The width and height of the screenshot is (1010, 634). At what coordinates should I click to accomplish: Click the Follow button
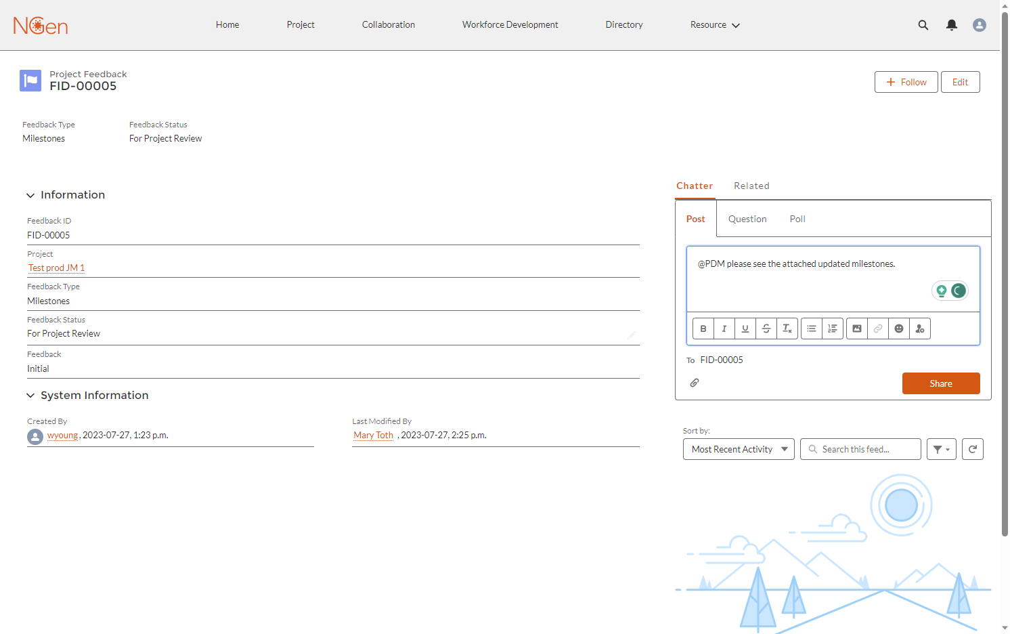pyautogui.click(x=906, y=82)
